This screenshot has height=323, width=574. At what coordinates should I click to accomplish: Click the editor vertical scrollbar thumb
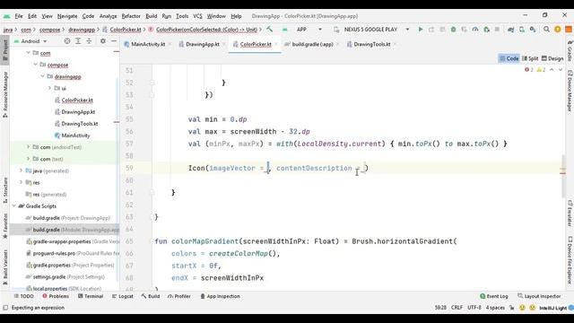[562, 177]
